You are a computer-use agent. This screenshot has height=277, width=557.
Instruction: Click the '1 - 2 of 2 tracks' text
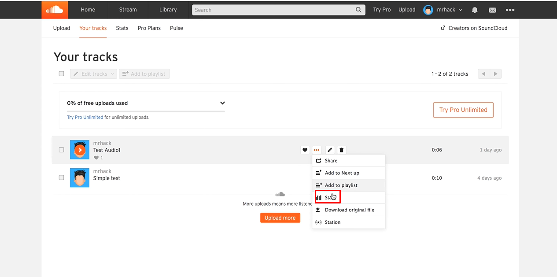[x=450, y=74]
